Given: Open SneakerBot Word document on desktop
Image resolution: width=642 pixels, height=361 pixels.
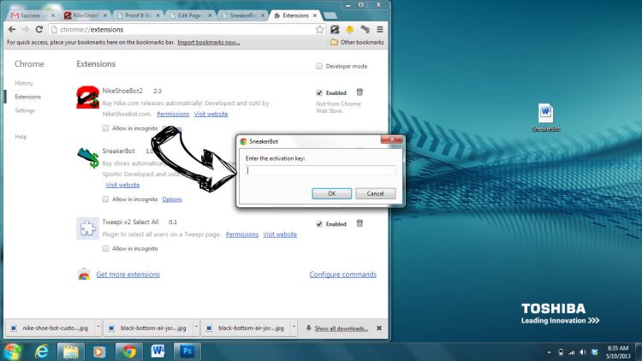Looking at the screenshot, I should (x=545, y=117).
